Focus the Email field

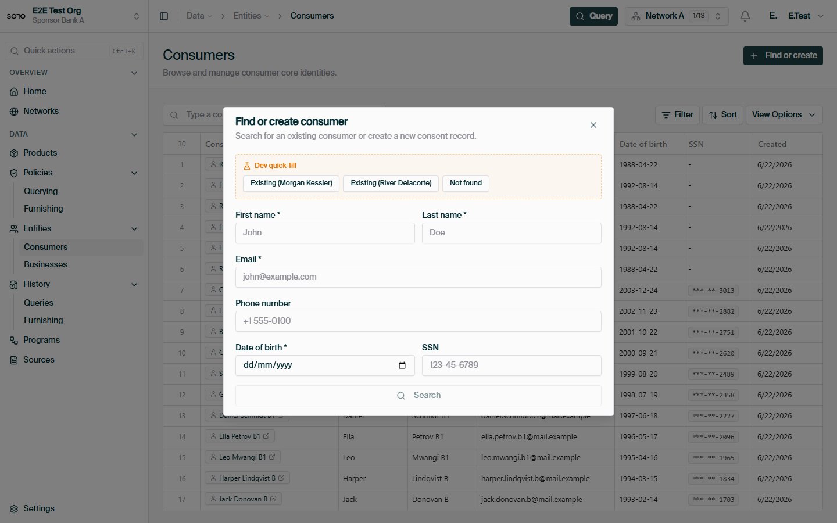pyautogui.click(x=419, y=277)
